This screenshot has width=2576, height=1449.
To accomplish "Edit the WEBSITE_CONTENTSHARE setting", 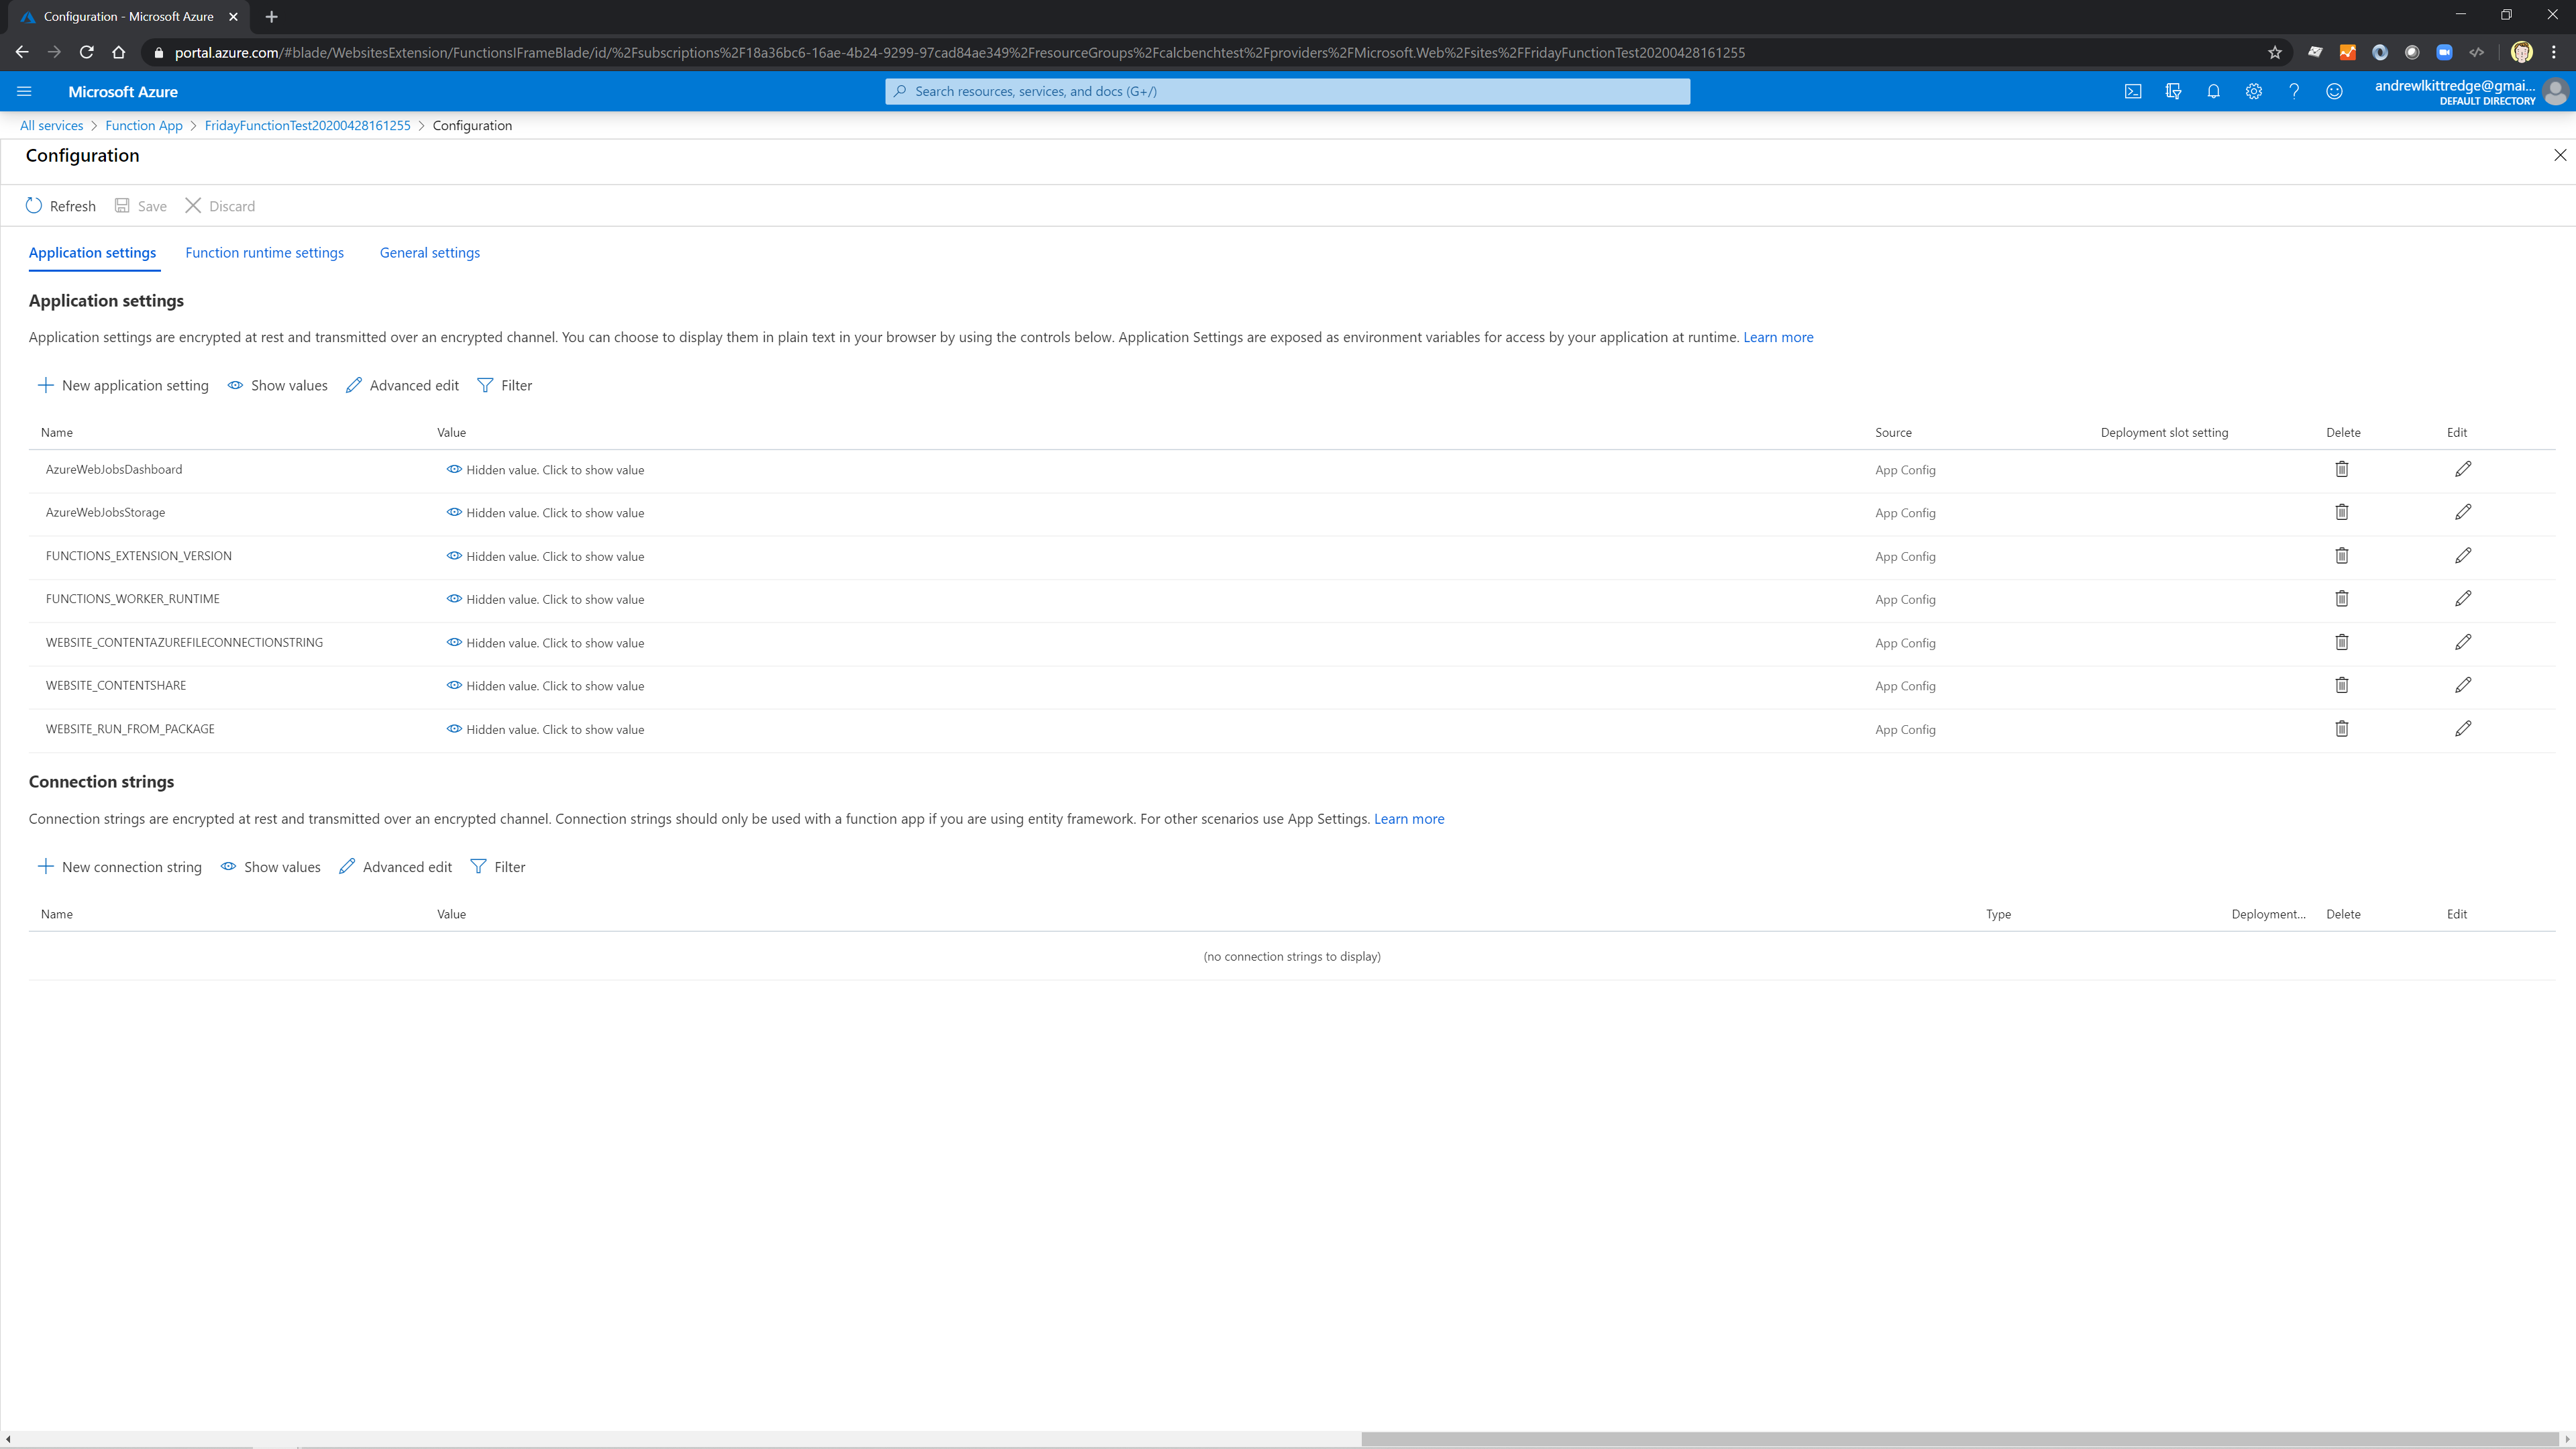I will (2463, 685).
